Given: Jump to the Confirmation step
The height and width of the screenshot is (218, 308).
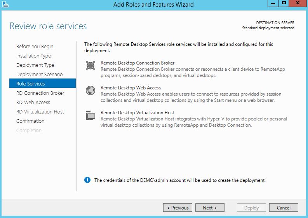Looking at the screenshot, I should pos(30,121).
